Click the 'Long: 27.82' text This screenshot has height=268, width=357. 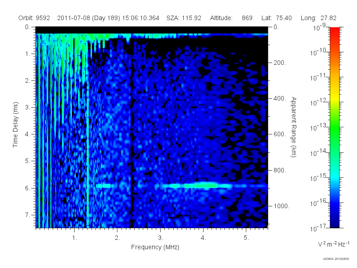tap(318, 18)
